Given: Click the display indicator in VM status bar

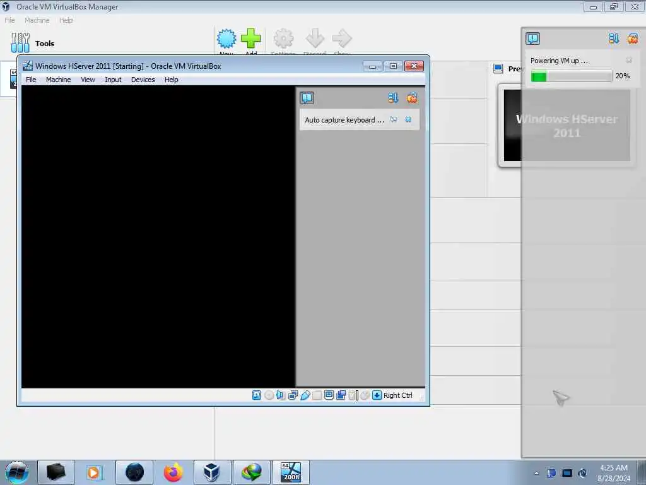Looking at the screenshot, I should (x=329, y=395).
